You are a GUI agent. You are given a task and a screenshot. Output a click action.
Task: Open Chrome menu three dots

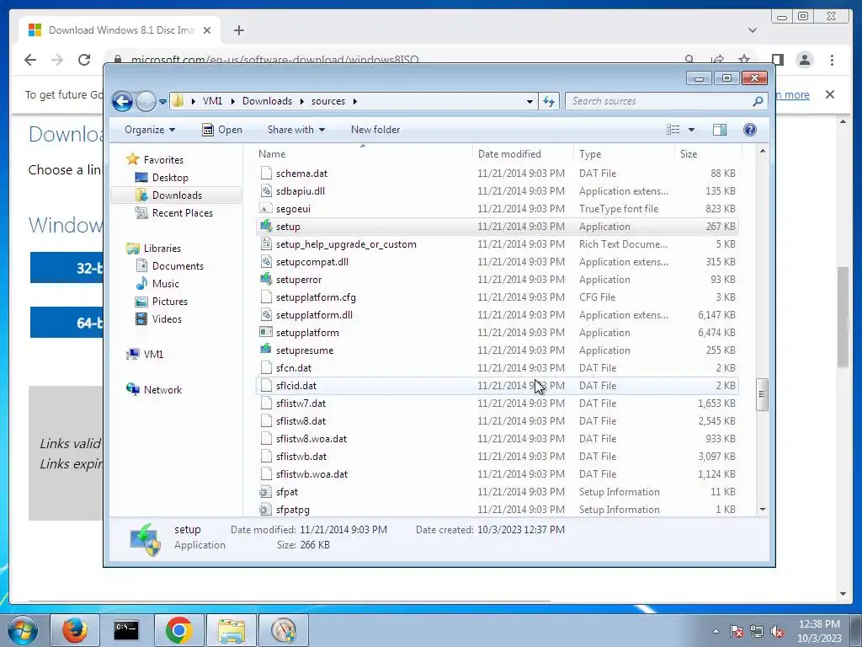(x=832, y=60)
